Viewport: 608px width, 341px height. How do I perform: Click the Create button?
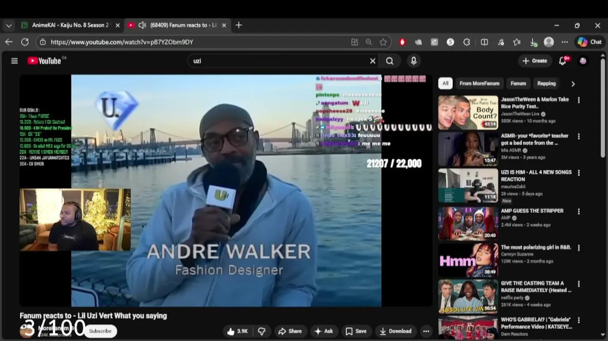(535, 61)
